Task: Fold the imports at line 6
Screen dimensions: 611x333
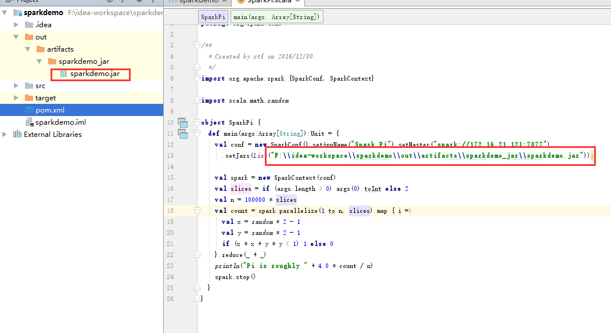Action: (x=197, y=78)
